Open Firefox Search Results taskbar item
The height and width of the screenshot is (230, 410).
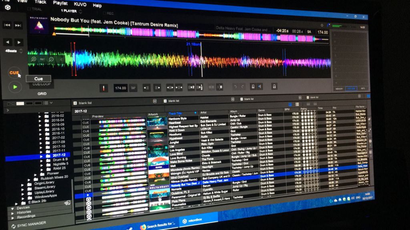158,225
